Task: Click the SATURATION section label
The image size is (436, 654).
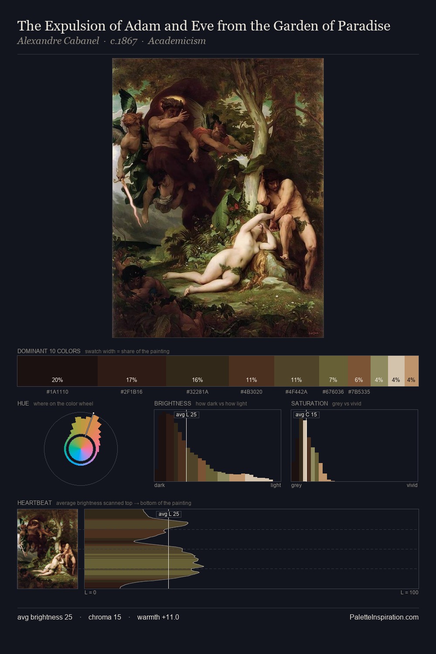Action: pyautogui.click(x=310, y=403)
